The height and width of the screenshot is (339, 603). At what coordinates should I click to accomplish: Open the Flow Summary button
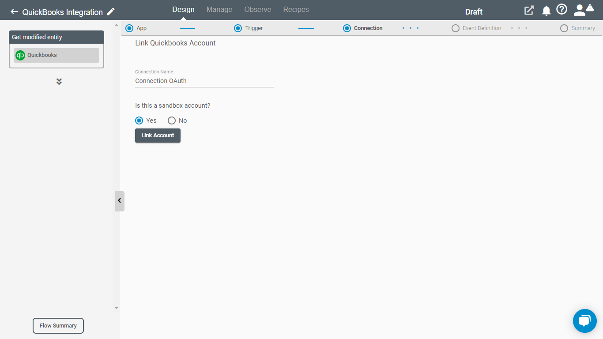tap(58, 326)
